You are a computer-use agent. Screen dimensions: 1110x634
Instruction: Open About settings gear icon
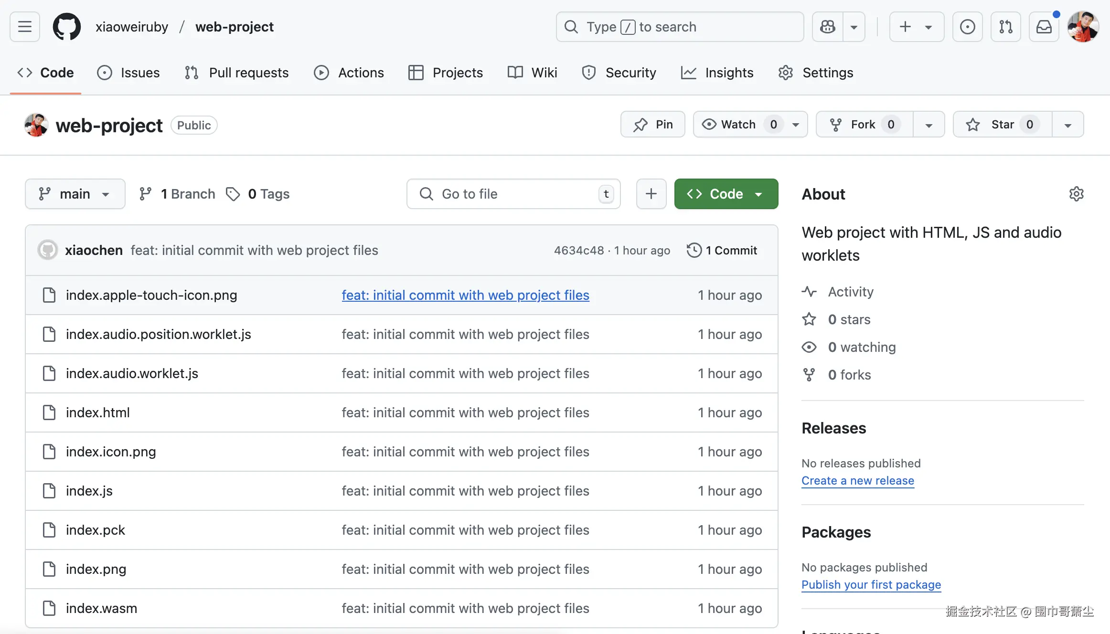1076,194
